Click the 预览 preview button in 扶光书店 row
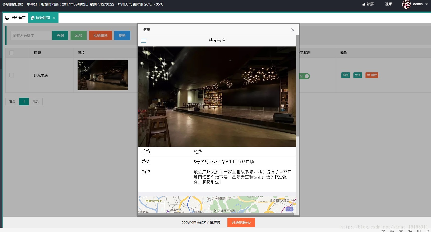 click(346, 75)
